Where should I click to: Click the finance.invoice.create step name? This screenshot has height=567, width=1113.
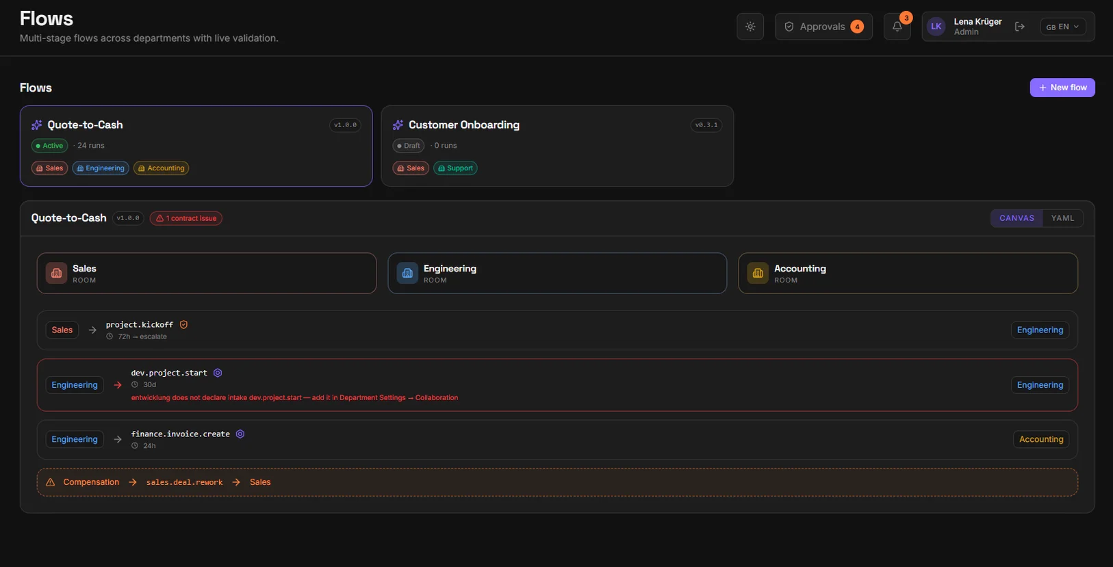(x=181, y=434)
